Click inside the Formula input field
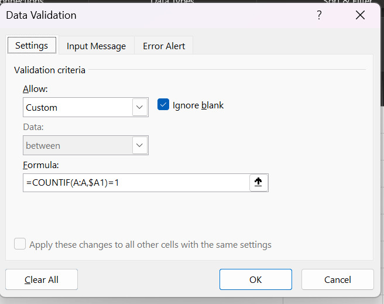Screen dimensions: 384x304 [135, 183]
